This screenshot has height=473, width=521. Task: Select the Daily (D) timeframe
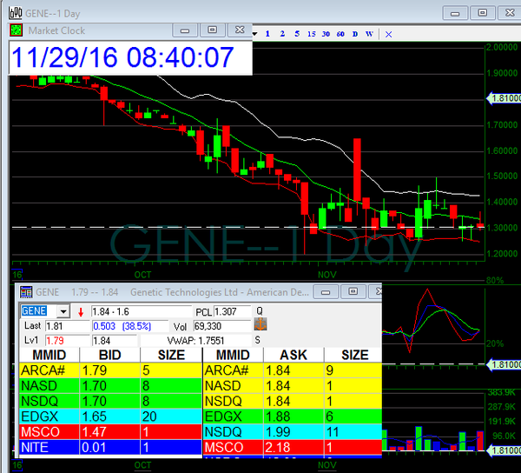(354, 34)
